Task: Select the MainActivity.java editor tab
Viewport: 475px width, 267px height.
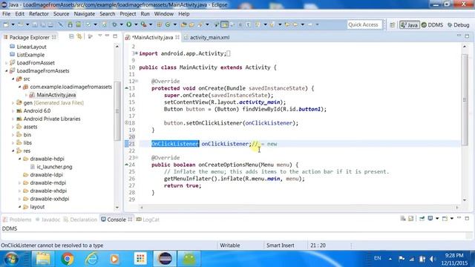Action: (152, 37)
